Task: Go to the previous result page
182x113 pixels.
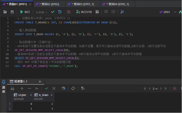Action: tap(150, 89)
